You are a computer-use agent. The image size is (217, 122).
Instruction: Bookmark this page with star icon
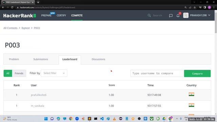(195, 7)
